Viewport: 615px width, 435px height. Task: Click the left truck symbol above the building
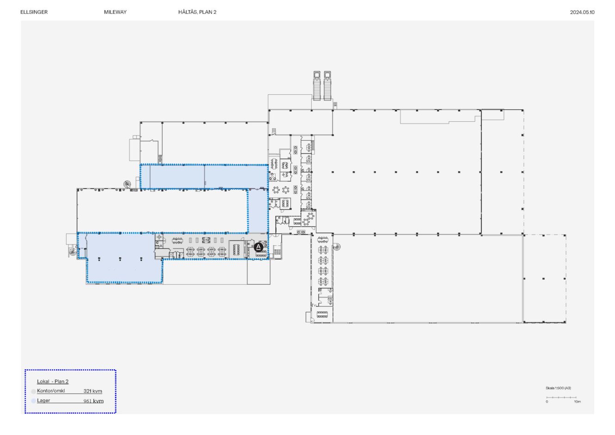point(317,85)
